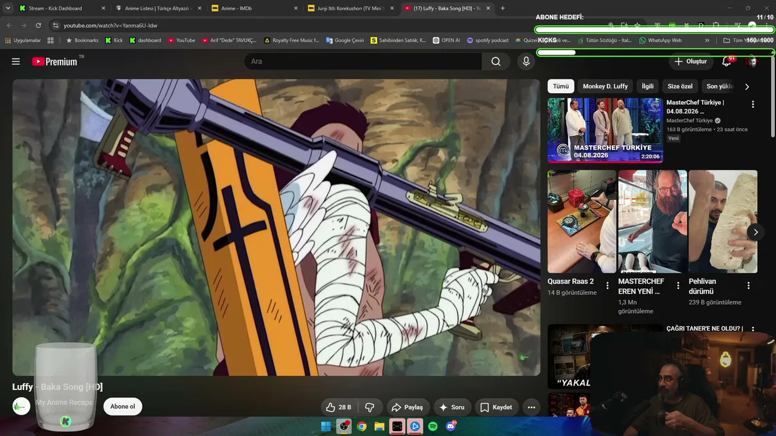The width and height of the screenshot is (776, 436).
Task: Click the search magnifier button
Action: coord(496,61)
